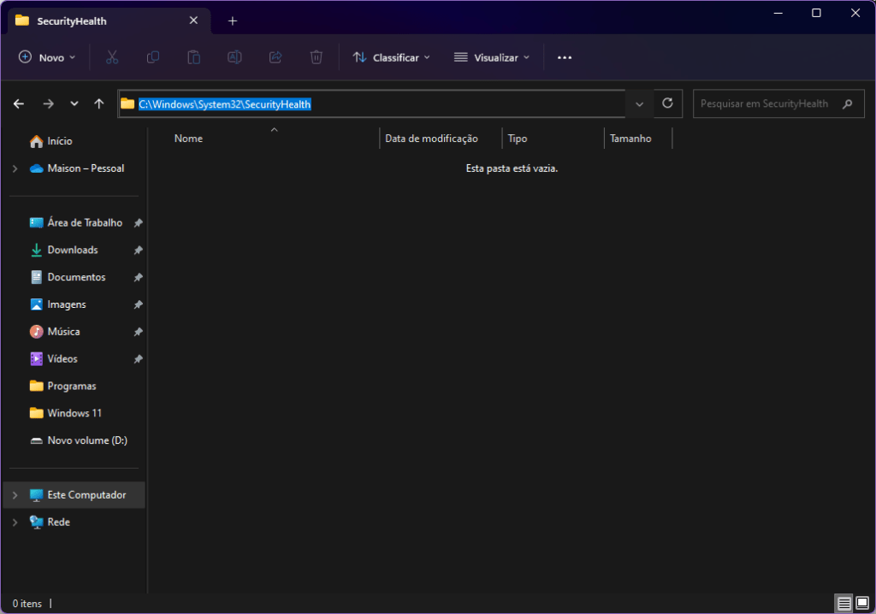Sort by Tamanho column header
876x614 pixels.
[638, 139]
